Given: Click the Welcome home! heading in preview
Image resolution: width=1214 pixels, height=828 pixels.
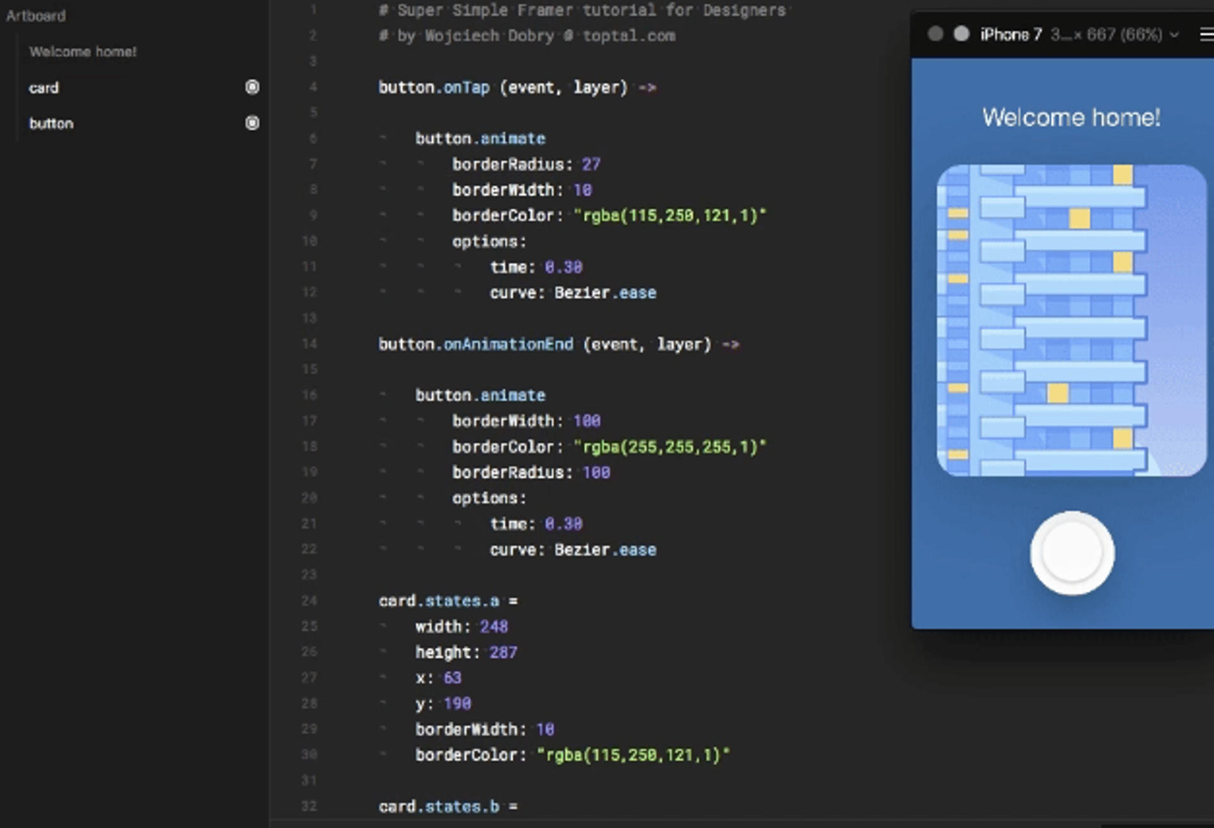Looking at the screenshot, I should [x=1071, y=117].
